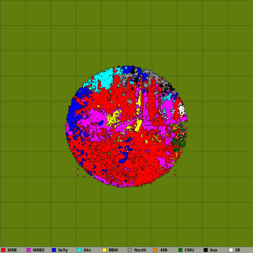Viewport: 253px width, 253px height.
Task: Select the CMU legend label
Action: coord(189,250)
